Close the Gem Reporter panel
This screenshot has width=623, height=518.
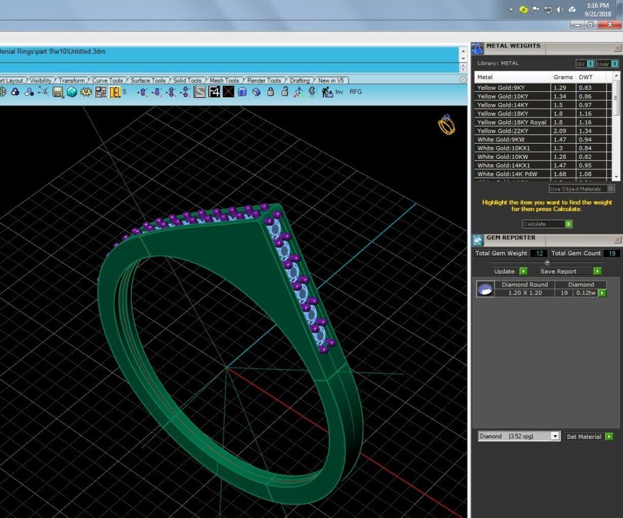[x=618, y=240]
